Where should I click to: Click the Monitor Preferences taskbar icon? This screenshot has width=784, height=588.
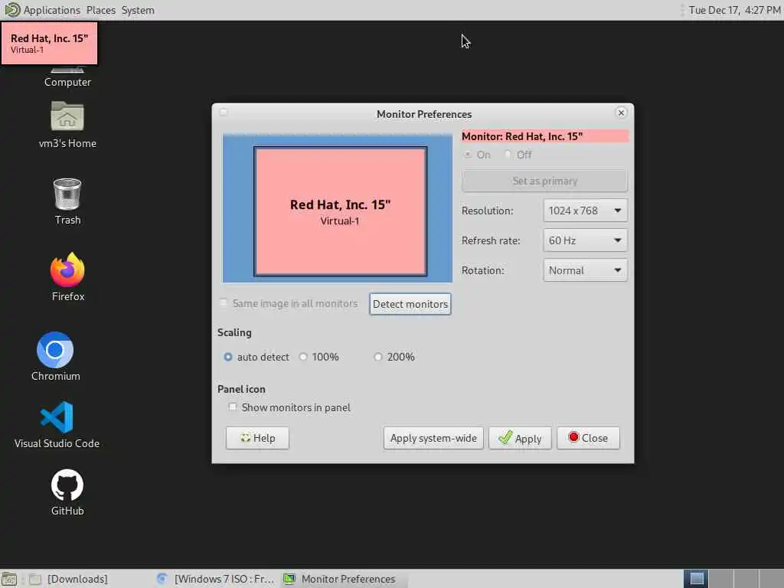coord(289,579)
